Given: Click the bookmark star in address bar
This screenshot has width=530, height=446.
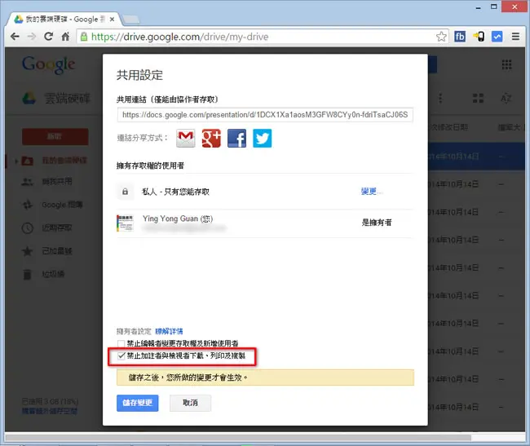Looking at the screenshot, I should point(441,37).
